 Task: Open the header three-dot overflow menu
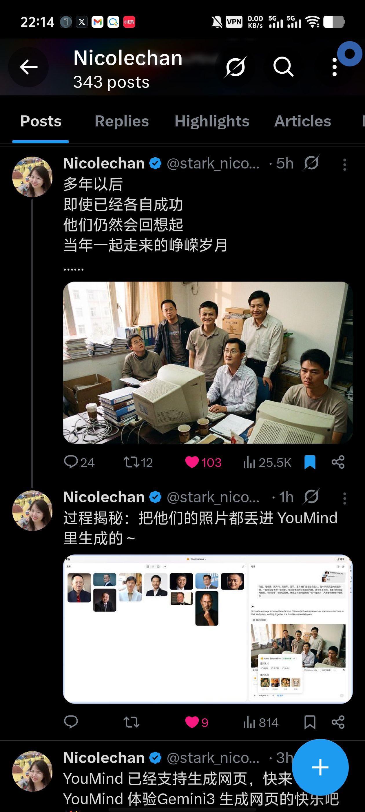[x=335, y=67]
